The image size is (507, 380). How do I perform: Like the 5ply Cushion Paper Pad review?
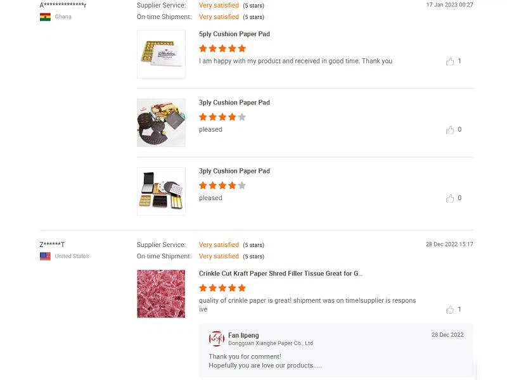pyautogui.click(x=450, y=61)
